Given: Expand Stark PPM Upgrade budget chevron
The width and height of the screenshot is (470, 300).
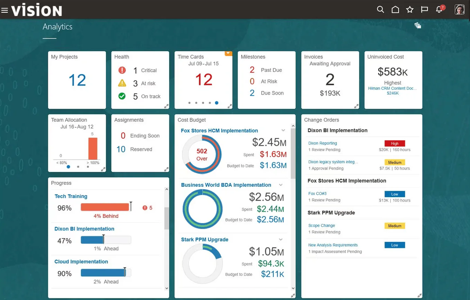Looking at the screenshot, I should [281, 240].
